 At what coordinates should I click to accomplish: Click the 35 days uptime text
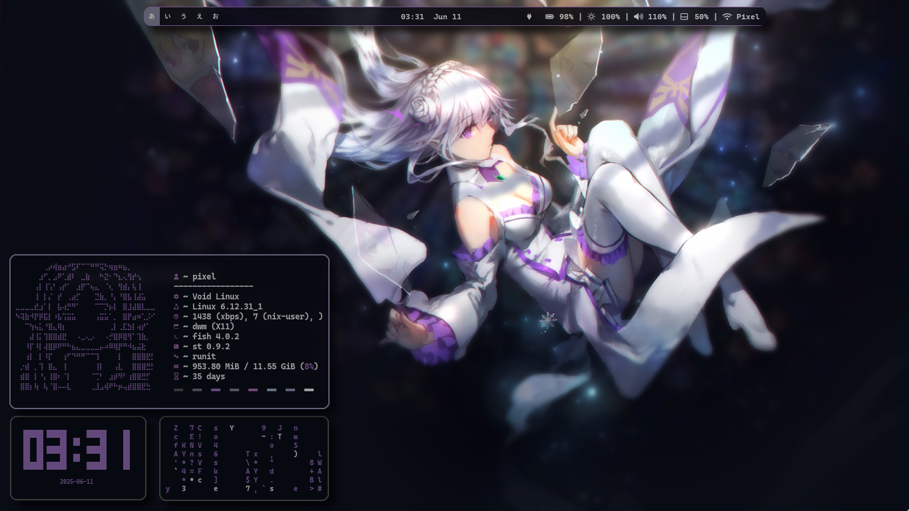point(208,377)
